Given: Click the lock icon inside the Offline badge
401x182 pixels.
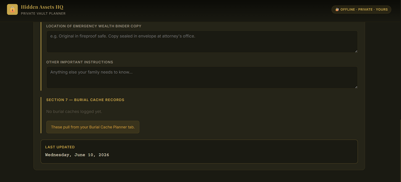Looking at the screenshot, I should (337, 9).
